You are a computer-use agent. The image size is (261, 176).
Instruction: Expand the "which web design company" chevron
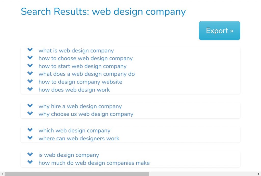tap(30, 130)
